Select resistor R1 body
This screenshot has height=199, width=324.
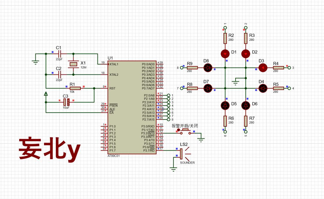click(75, 88)
